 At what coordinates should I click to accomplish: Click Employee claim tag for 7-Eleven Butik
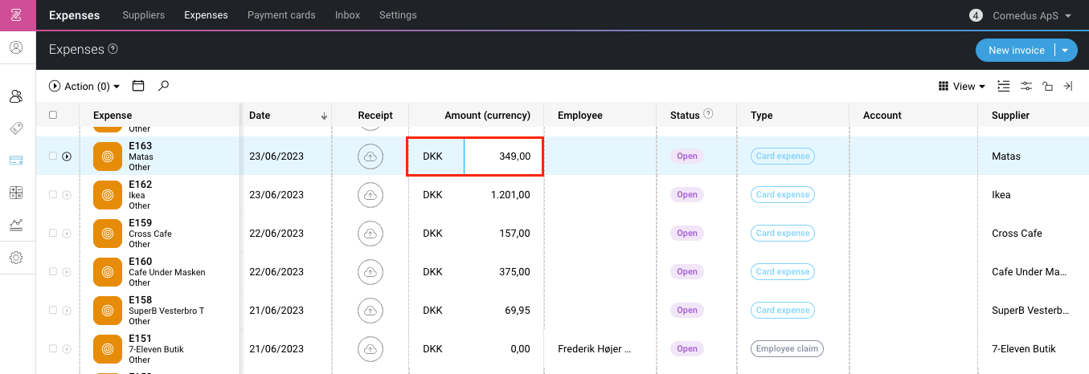(788, 349)
